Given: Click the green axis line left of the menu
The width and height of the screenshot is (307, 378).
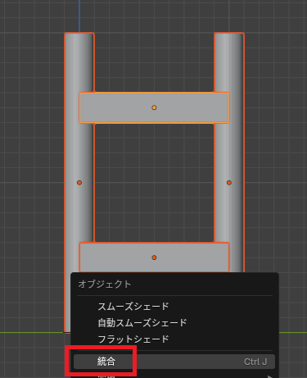Looking at the screenshot, I should [32, 333].
